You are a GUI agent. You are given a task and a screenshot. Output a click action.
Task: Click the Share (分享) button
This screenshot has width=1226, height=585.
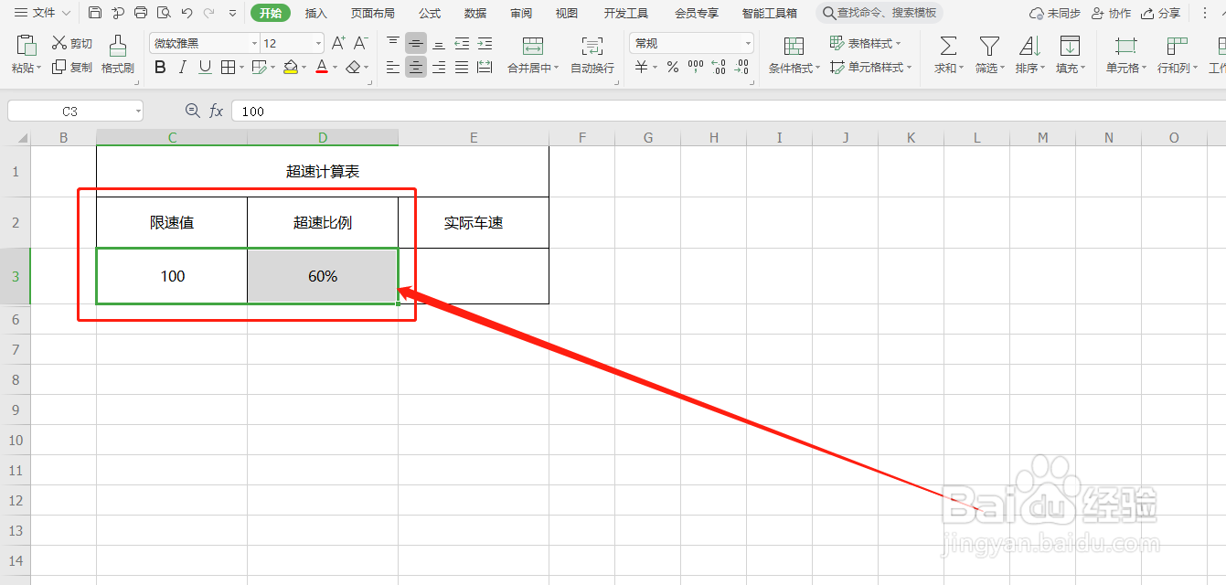point(1160,13)
